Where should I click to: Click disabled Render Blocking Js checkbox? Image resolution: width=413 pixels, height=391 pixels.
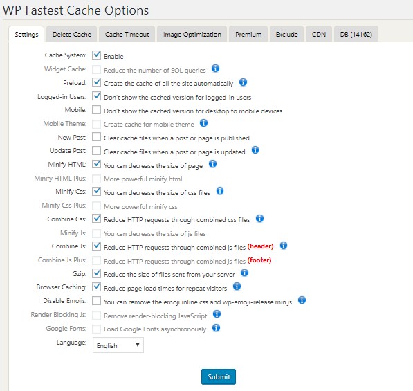click(96, 315)
